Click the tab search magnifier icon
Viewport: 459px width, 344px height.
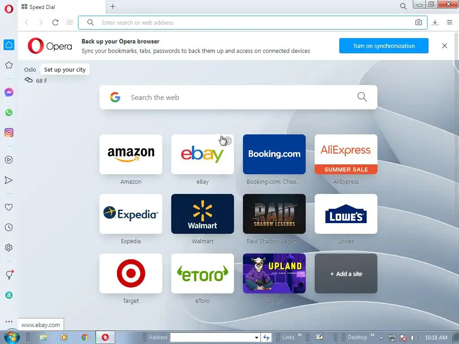tap(403, 6)
